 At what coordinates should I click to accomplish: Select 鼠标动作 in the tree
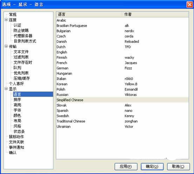pos(16,137)
